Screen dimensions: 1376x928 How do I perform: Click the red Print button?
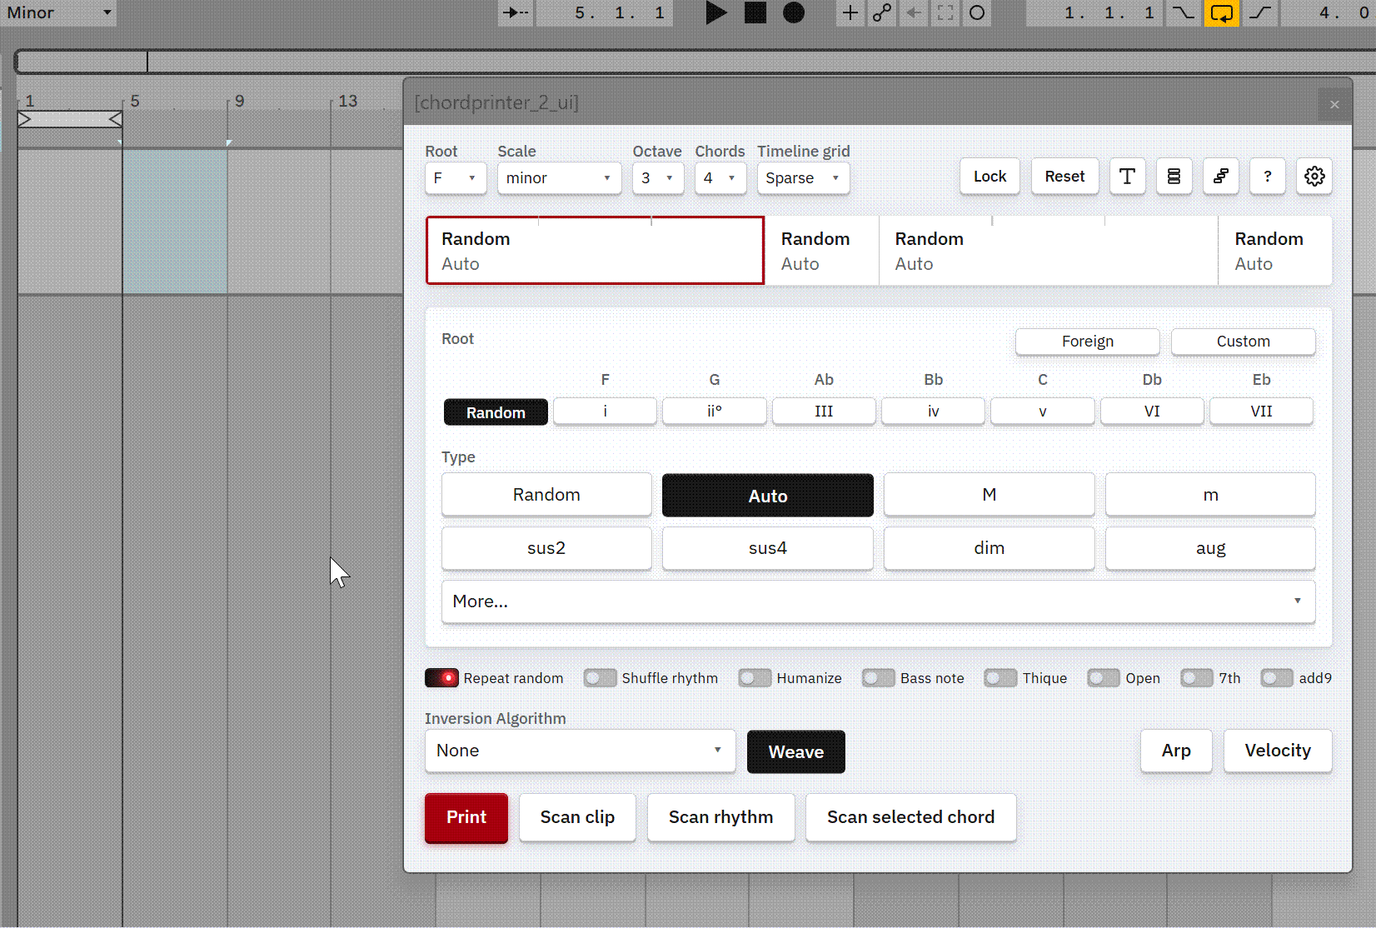(466, 817)
